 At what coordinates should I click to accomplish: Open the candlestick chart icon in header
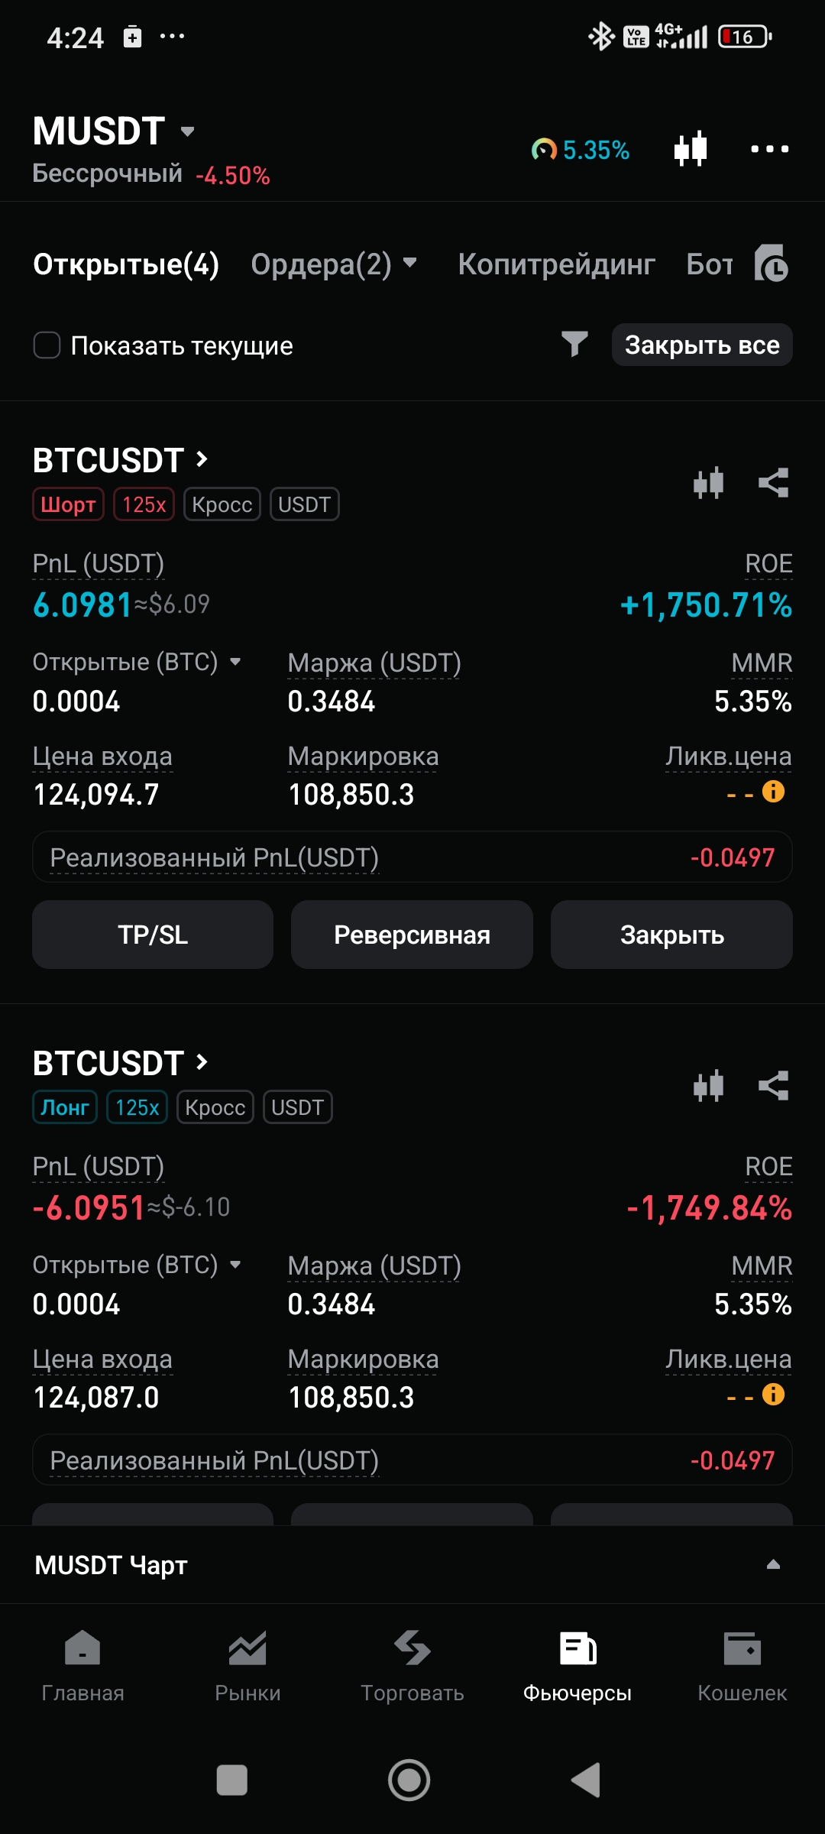[691, 148]
